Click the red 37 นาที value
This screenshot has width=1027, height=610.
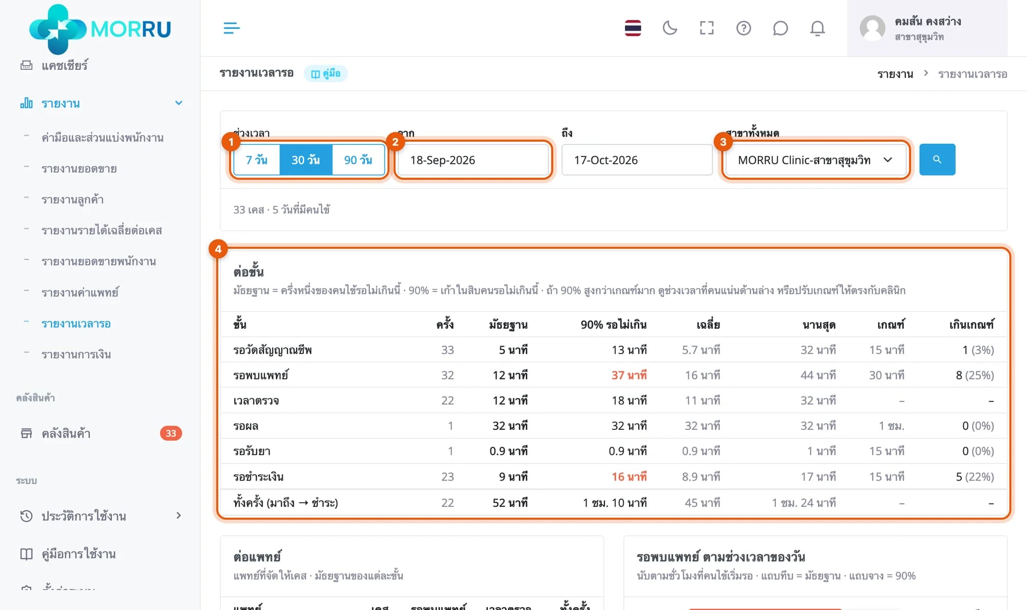click(629, 375)
